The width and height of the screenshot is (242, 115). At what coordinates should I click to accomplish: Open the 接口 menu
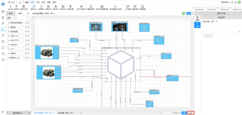[43, 2]
